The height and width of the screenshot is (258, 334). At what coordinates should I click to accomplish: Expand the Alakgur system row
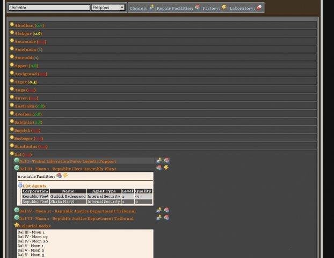point(163,33)
